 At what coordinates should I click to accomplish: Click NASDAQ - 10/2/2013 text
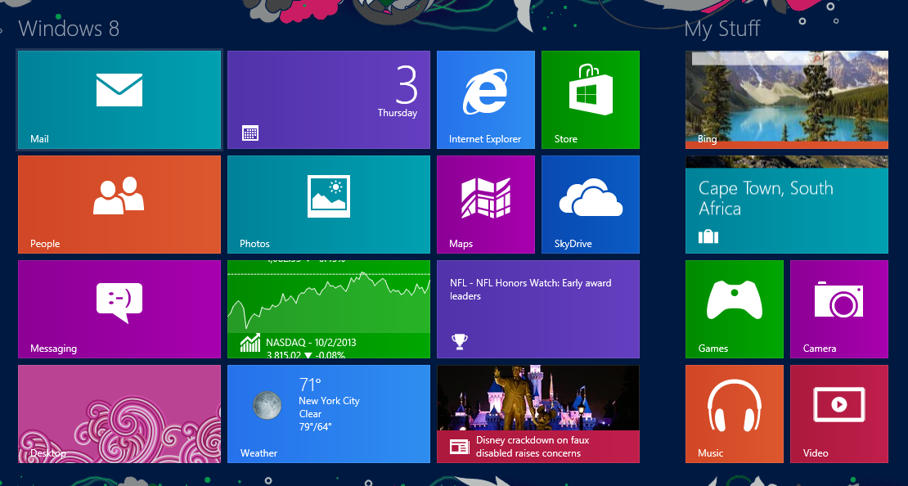(311, 342)
